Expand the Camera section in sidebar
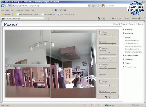 [129, 29]
